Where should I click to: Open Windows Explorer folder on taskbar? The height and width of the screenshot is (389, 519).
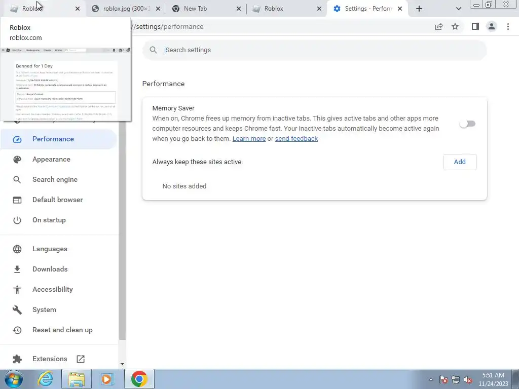tap(77, 379)
